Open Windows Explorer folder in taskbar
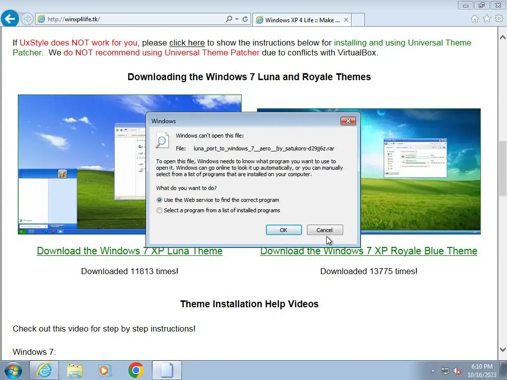The height and width of the screenshot is (380, 507). (x=75, y=370)
